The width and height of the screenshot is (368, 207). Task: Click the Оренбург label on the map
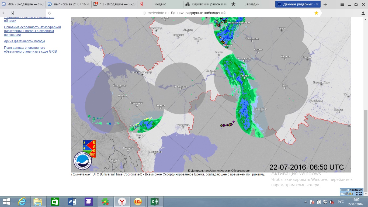pyautogui.click(x=261, y=109)
